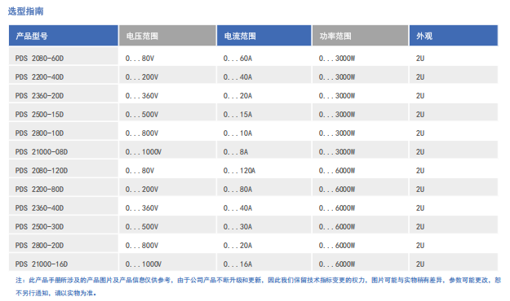This screenshot has height=301, width=510.
Task: Select model PDS 2500-15D
Action: 39,115
